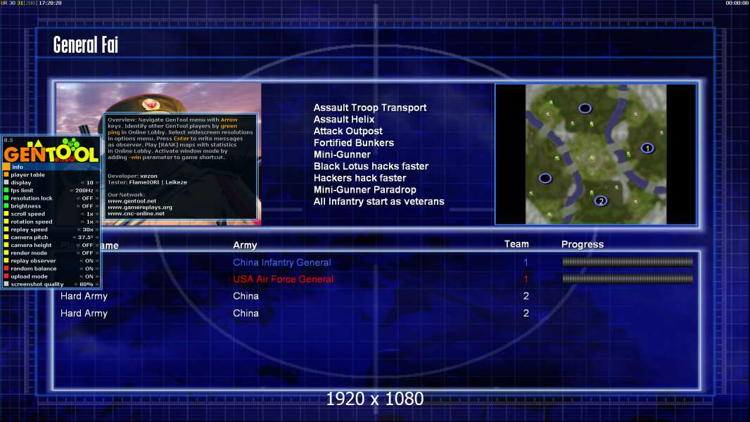Select the fps limit menu label

[x=22, y=190]
